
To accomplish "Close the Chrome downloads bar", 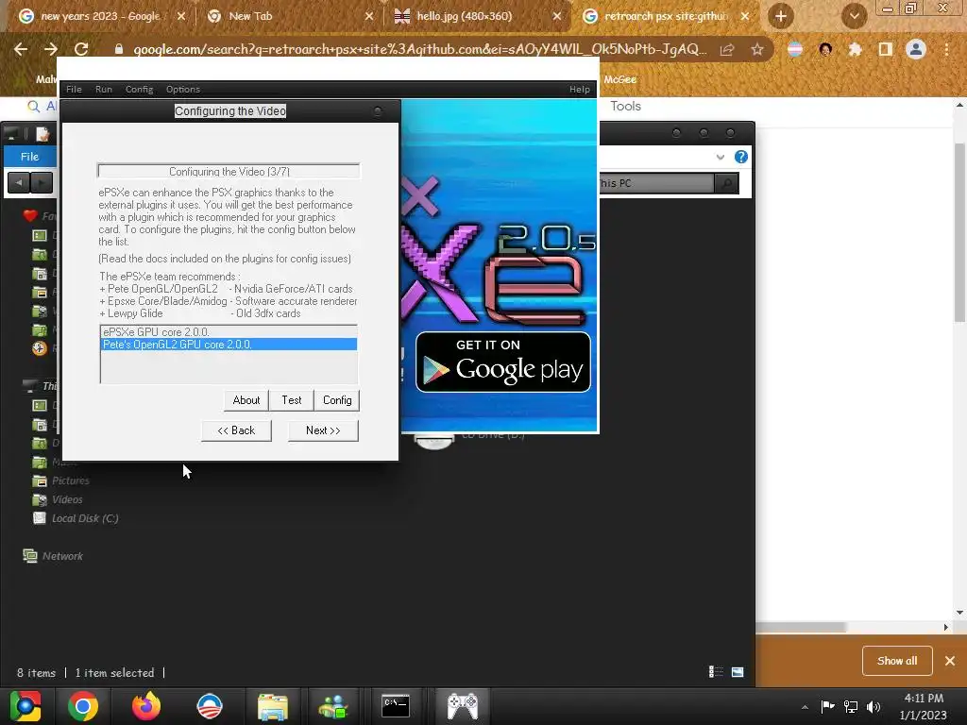I will (x=950, y=661).
